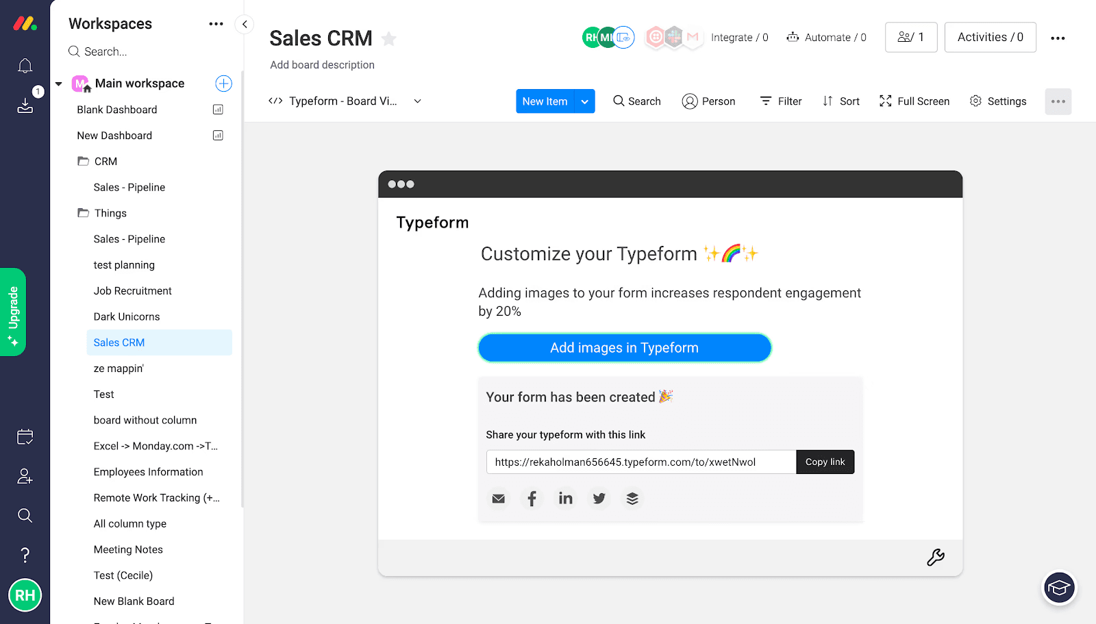The width and height of the screenshot is (1096, 624).
Task: Open Job Recruitment board
Action: point(133,291)
